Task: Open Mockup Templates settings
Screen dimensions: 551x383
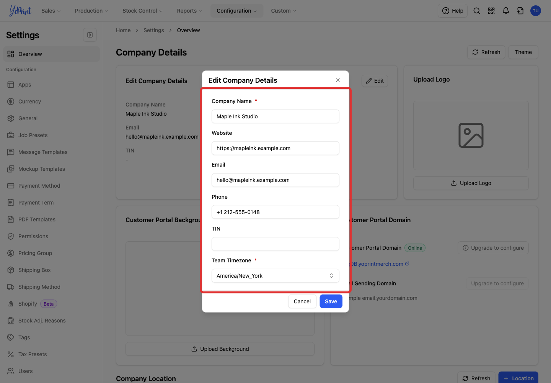Action: click(51, 169)
